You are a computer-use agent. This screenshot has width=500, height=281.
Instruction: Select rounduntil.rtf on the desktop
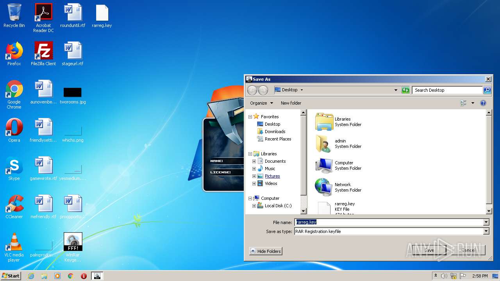[x=73, y=16]
